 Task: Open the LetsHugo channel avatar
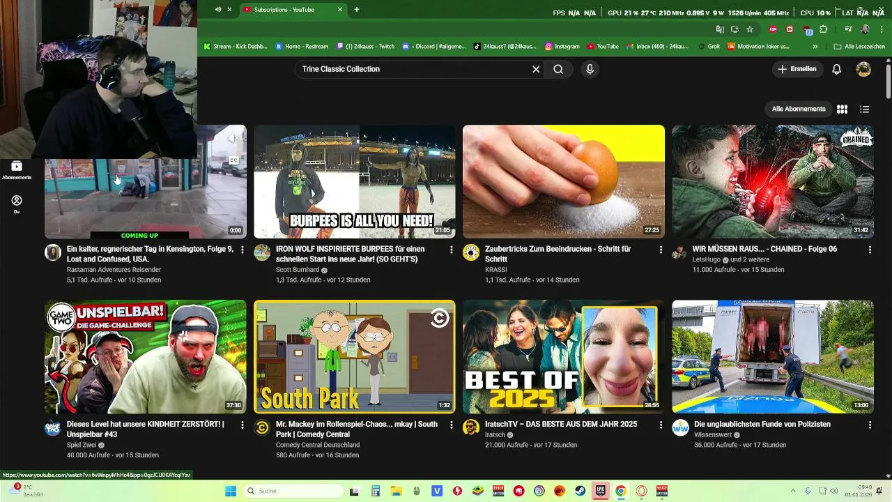pyautogui.click(x=679, y=252)
